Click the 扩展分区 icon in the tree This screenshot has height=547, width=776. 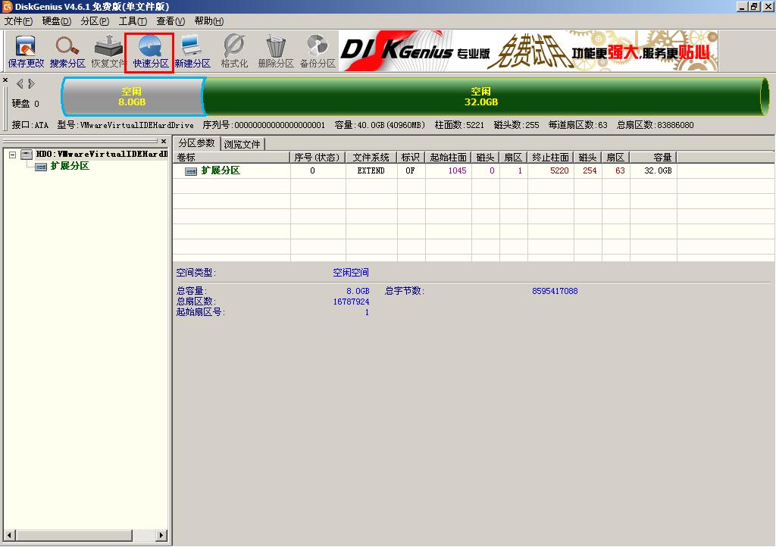41,167
